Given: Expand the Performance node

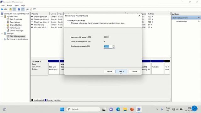Looking at the screenshot, I should click(5, 28).
